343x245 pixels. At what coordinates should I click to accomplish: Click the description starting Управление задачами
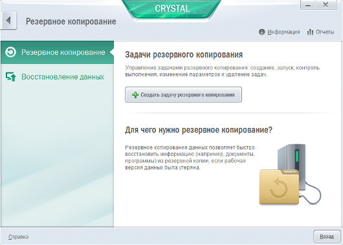coord(222,71)
